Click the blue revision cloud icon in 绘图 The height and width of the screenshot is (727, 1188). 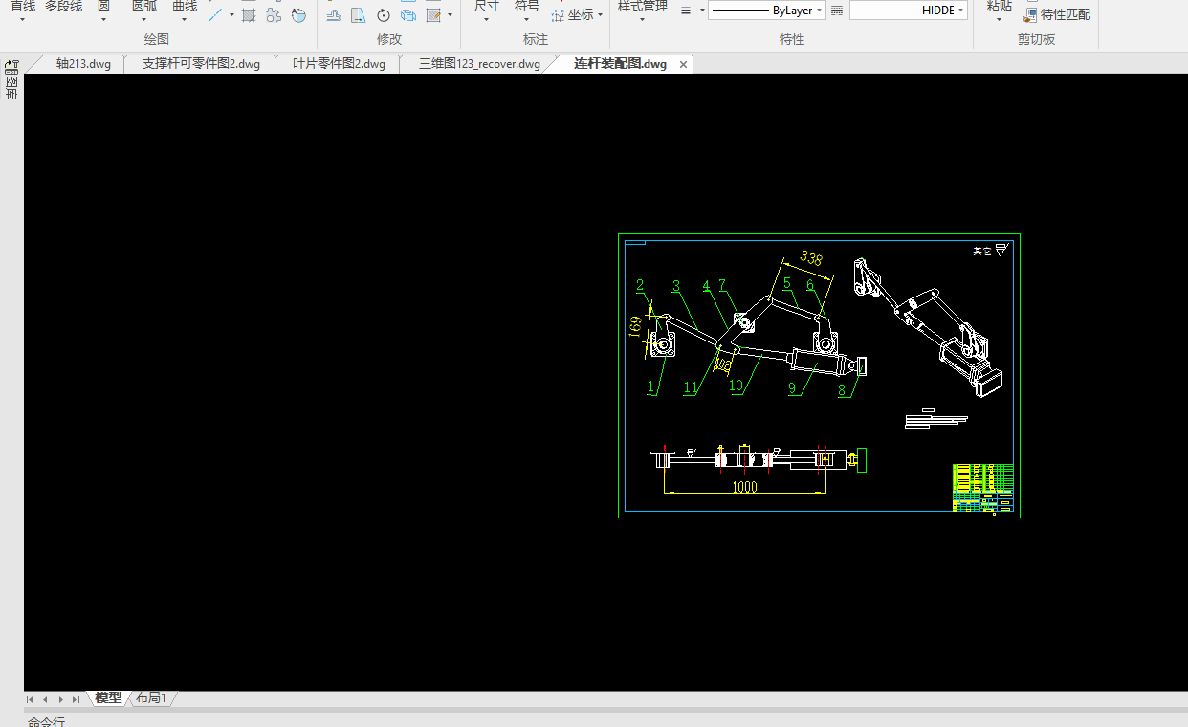[298, 14]
